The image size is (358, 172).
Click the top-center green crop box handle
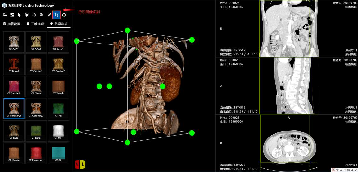[x=127, y=30]
